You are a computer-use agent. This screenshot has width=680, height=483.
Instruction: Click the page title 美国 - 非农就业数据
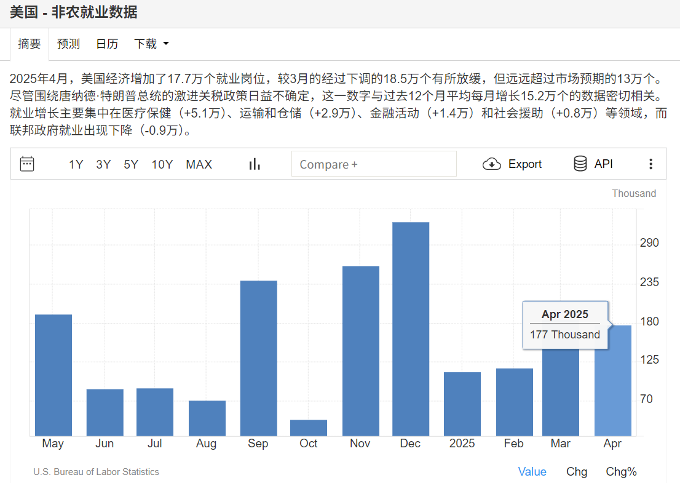[73, 12]
